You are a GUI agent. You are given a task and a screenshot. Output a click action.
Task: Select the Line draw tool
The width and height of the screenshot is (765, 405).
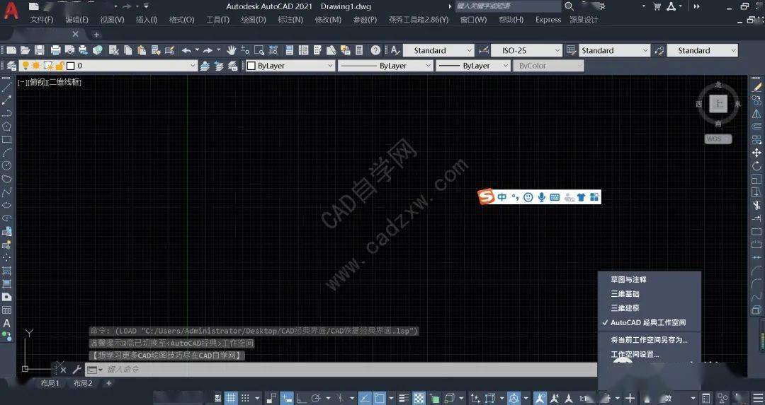(7, 87)
